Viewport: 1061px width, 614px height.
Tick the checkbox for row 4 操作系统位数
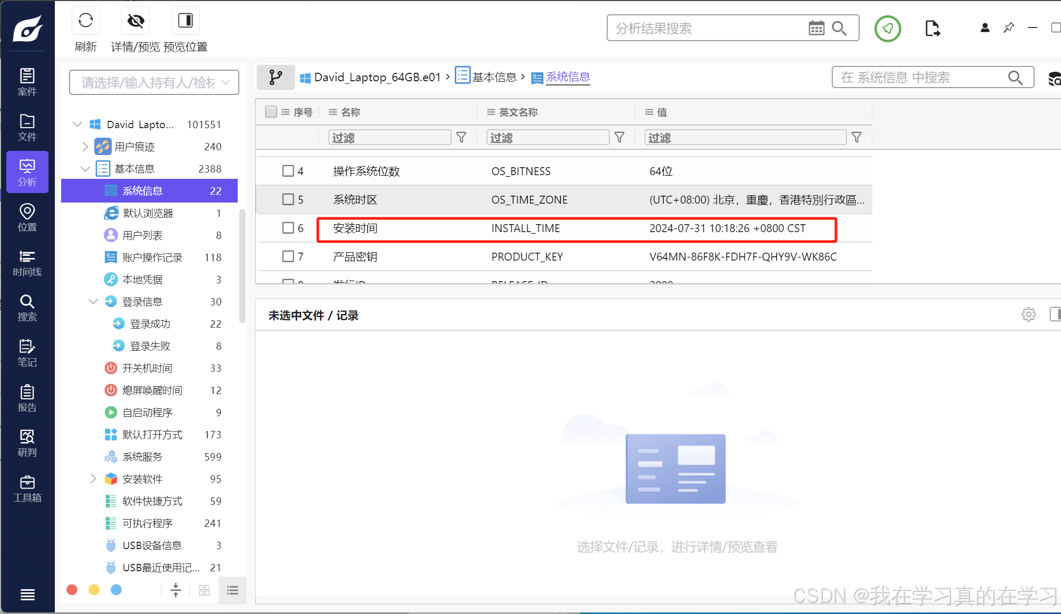pos(288,171)
